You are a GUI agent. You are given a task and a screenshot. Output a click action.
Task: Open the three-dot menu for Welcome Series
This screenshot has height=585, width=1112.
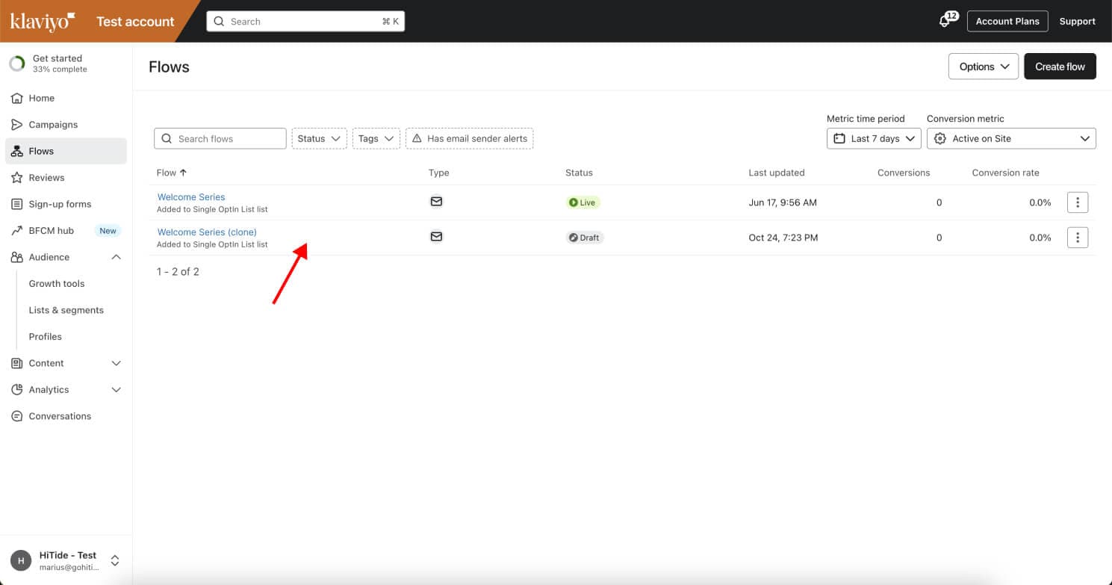coord(1077,202)
